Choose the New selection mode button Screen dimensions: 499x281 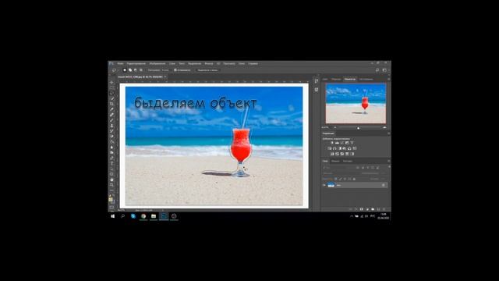pos(125,69)
